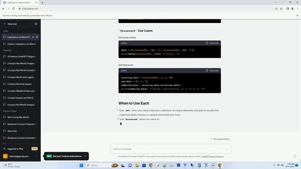The image size is (301, 169).
Task: Click the 'When to Use Each' heading
Action: [134, 103]
